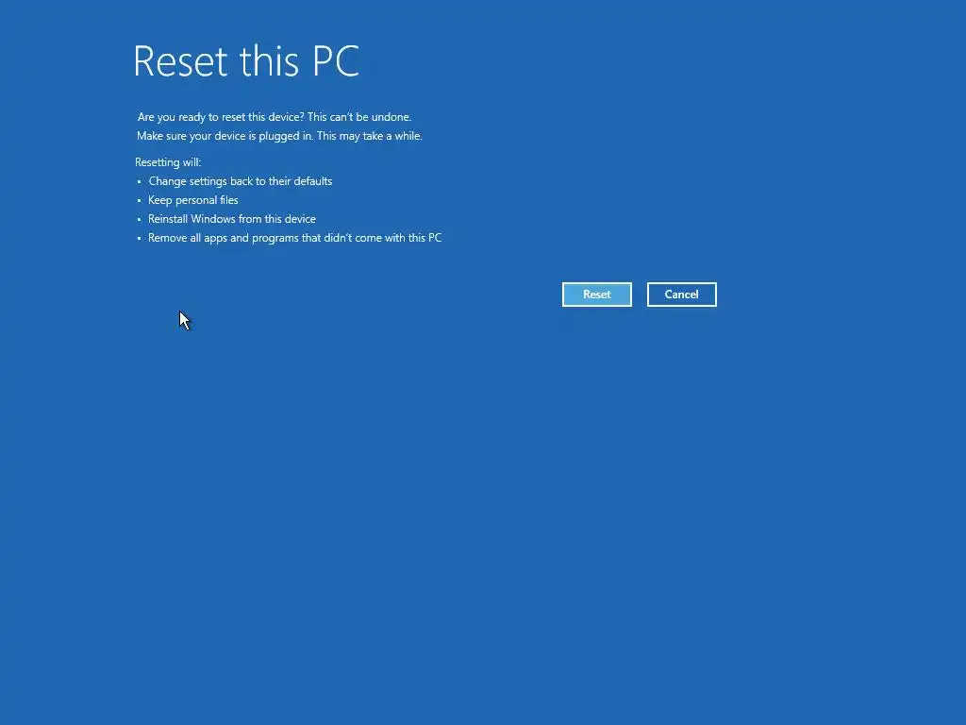Viewport: 966px width, 725px height.
Task: Click the bullet before "Reinstall Windows"
Action: pos(140,219)
